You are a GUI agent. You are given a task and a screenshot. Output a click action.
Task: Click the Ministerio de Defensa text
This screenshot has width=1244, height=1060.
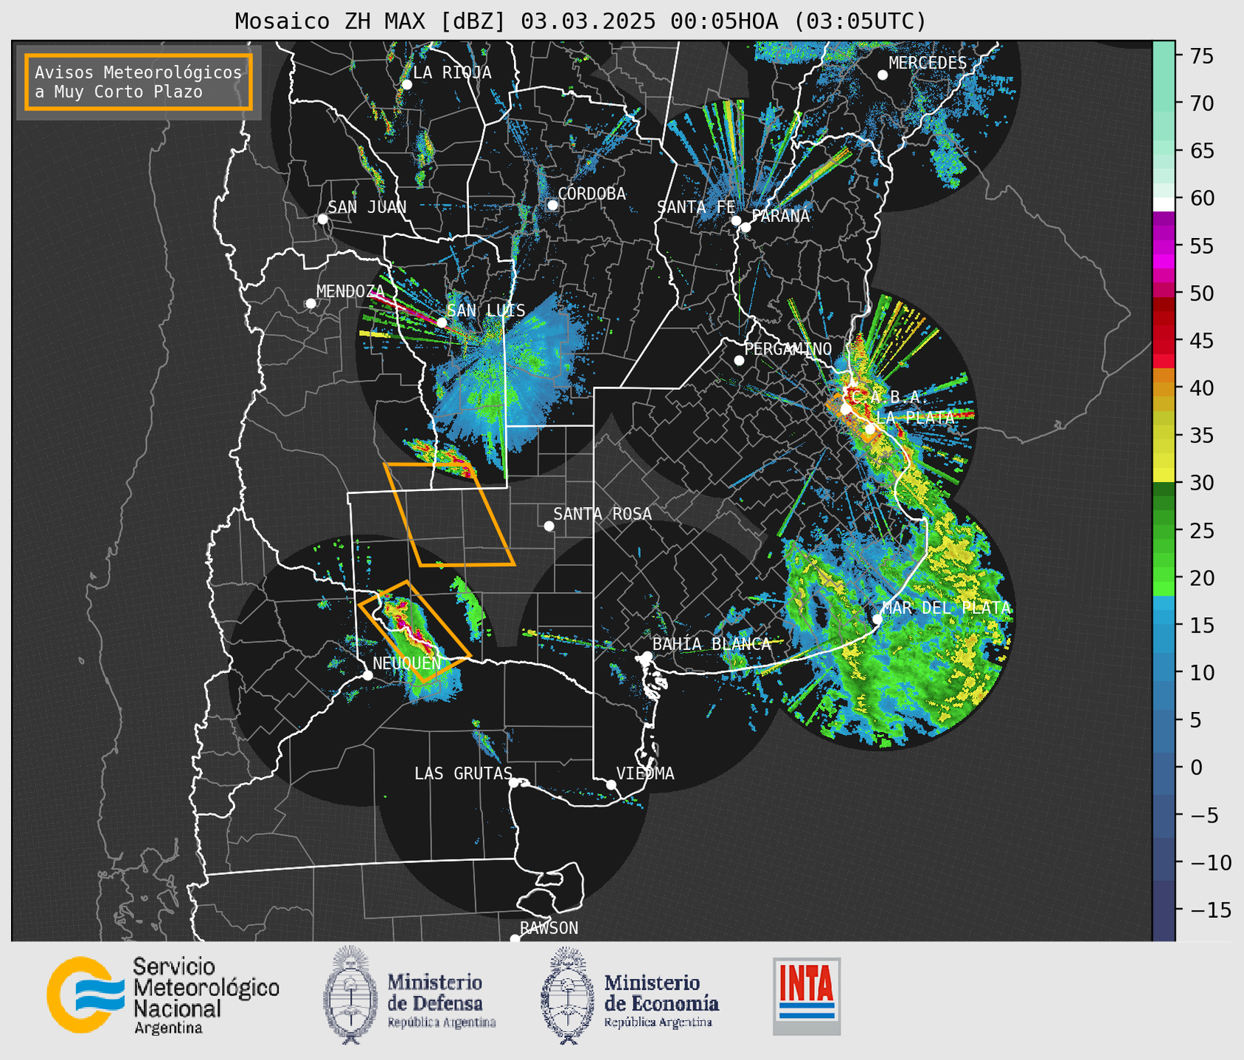pyautogui.click(x=441, y=1001)
